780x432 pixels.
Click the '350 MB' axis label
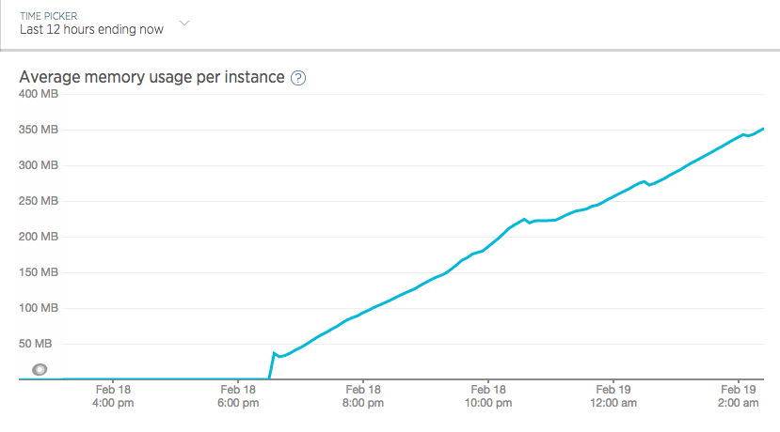pyautogui.click(x=39, y=130)
